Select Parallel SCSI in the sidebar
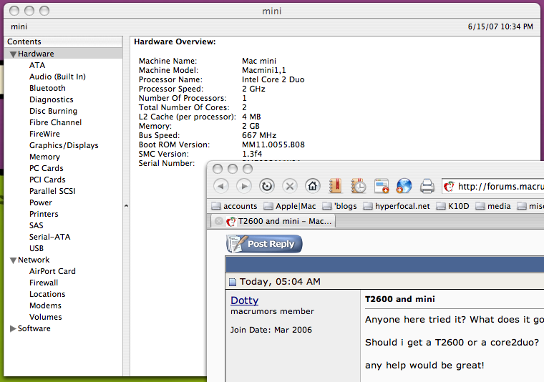 52,191
